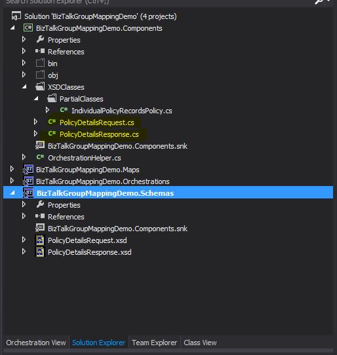Expand PolicyDetailsResponse.xsd node
The height and width of the screenshot is (355, 337).
click(x=24, y=252)
